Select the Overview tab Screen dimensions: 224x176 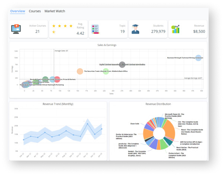point(18,11)
